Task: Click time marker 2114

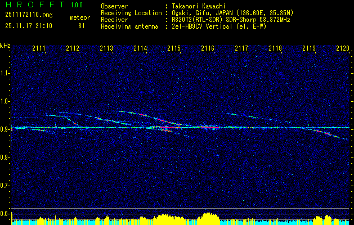Action: click(140, 48)
